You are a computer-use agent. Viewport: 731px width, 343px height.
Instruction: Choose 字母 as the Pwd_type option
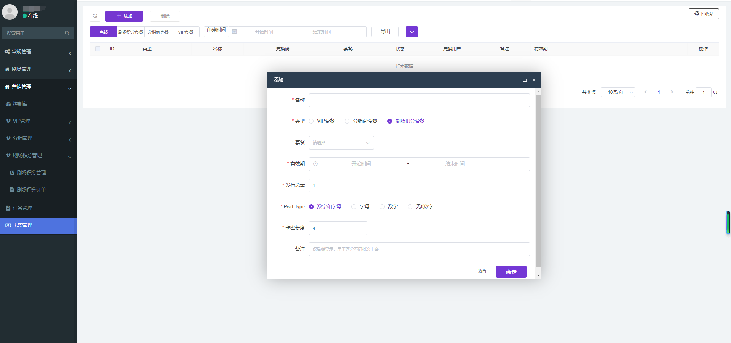(354, 207)
